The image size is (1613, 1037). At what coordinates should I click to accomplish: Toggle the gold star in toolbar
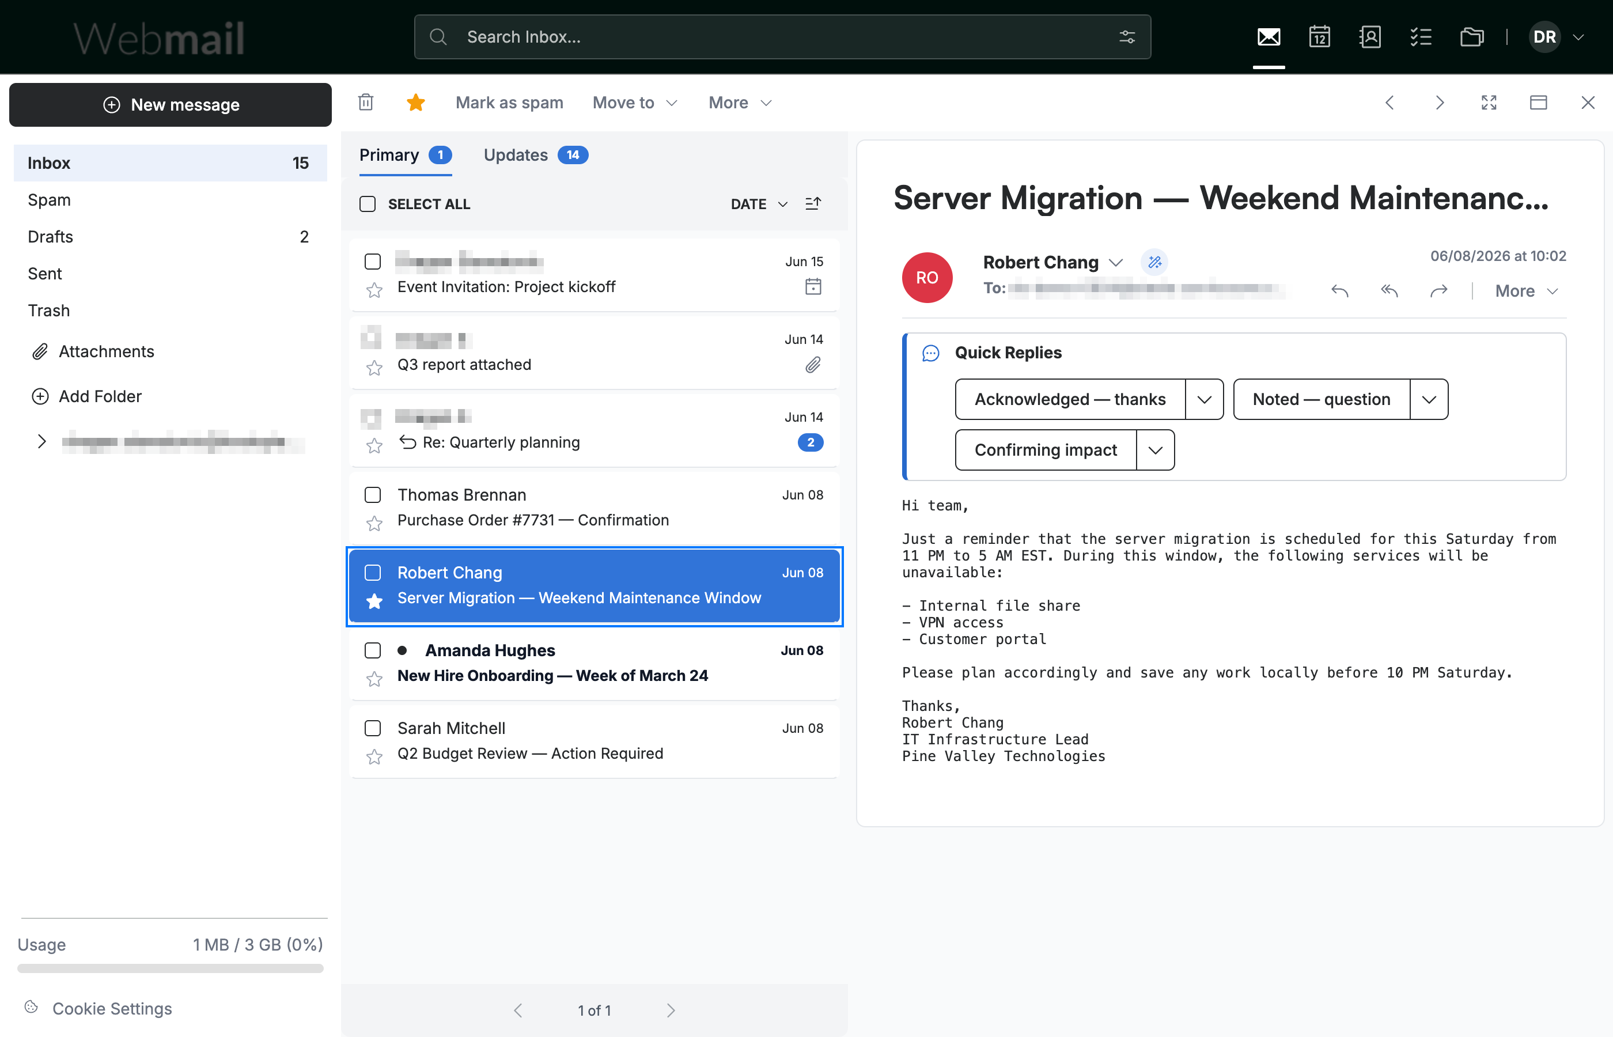416,103
